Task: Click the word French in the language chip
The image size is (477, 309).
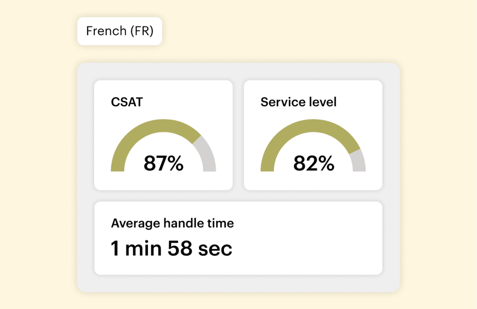Action: coord(106,31)
